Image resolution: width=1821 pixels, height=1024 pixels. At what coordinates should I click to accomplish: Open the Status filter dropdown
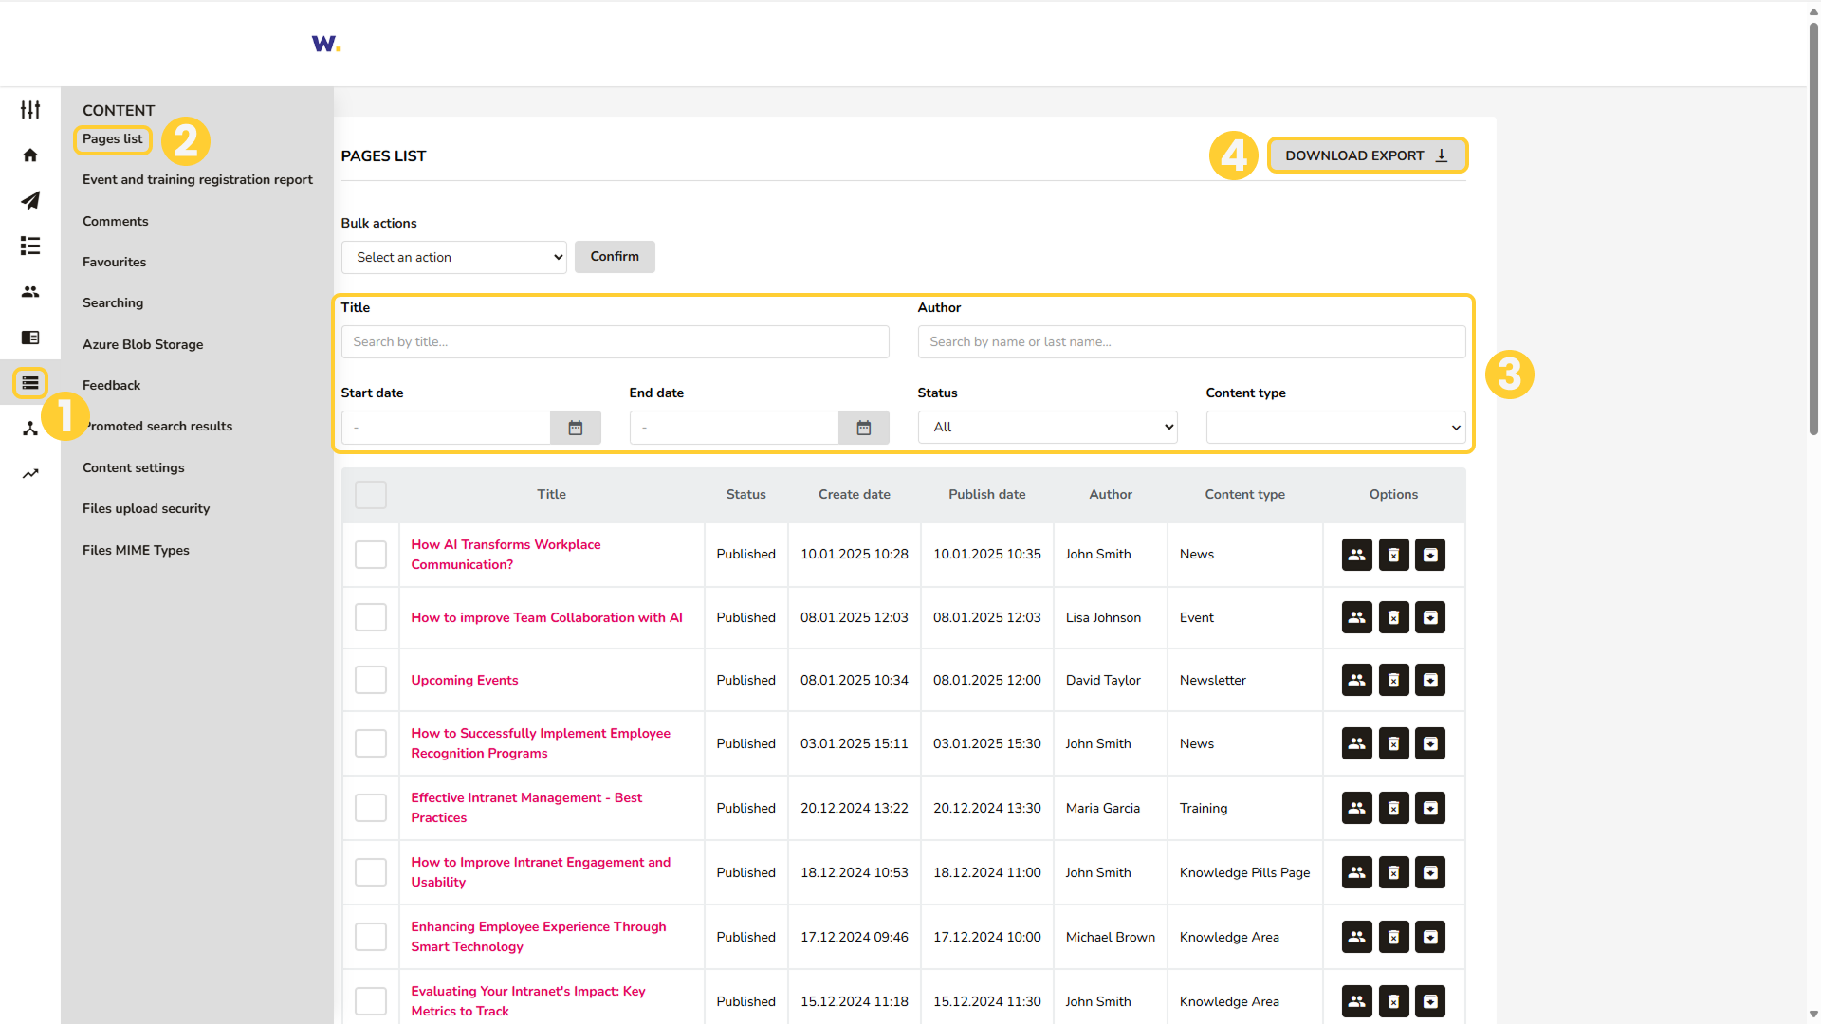click(x=1048, y=428)
